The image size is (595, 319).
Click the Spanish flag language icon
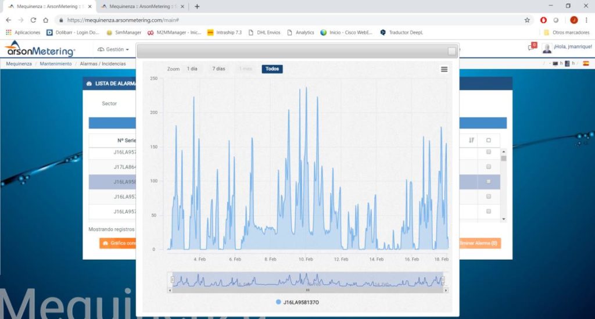(x=586, y=63)
